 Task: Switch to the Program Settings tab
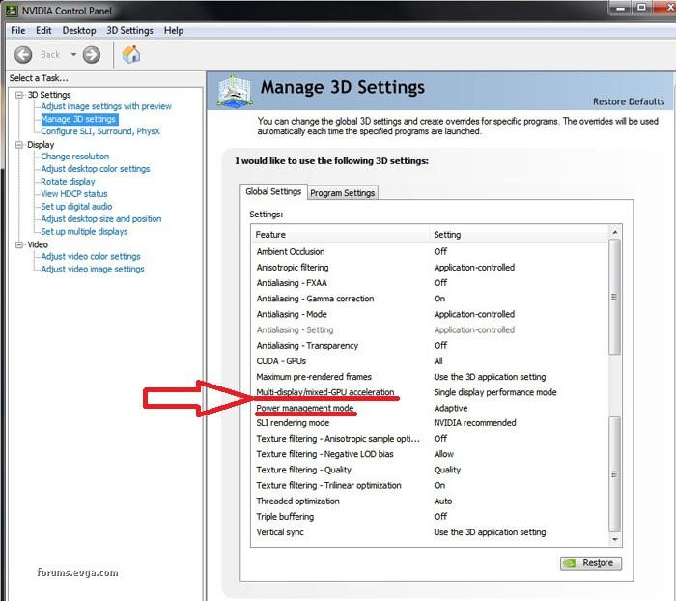pos(342,193)
